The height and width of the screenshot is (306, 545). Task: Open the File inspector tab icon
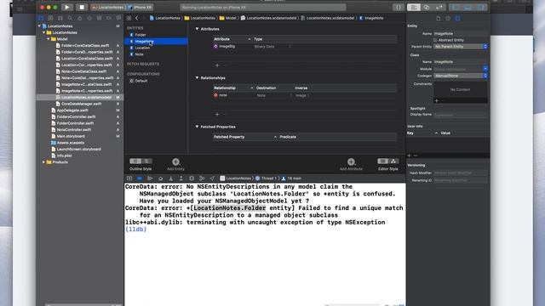(x=439, y=18)
